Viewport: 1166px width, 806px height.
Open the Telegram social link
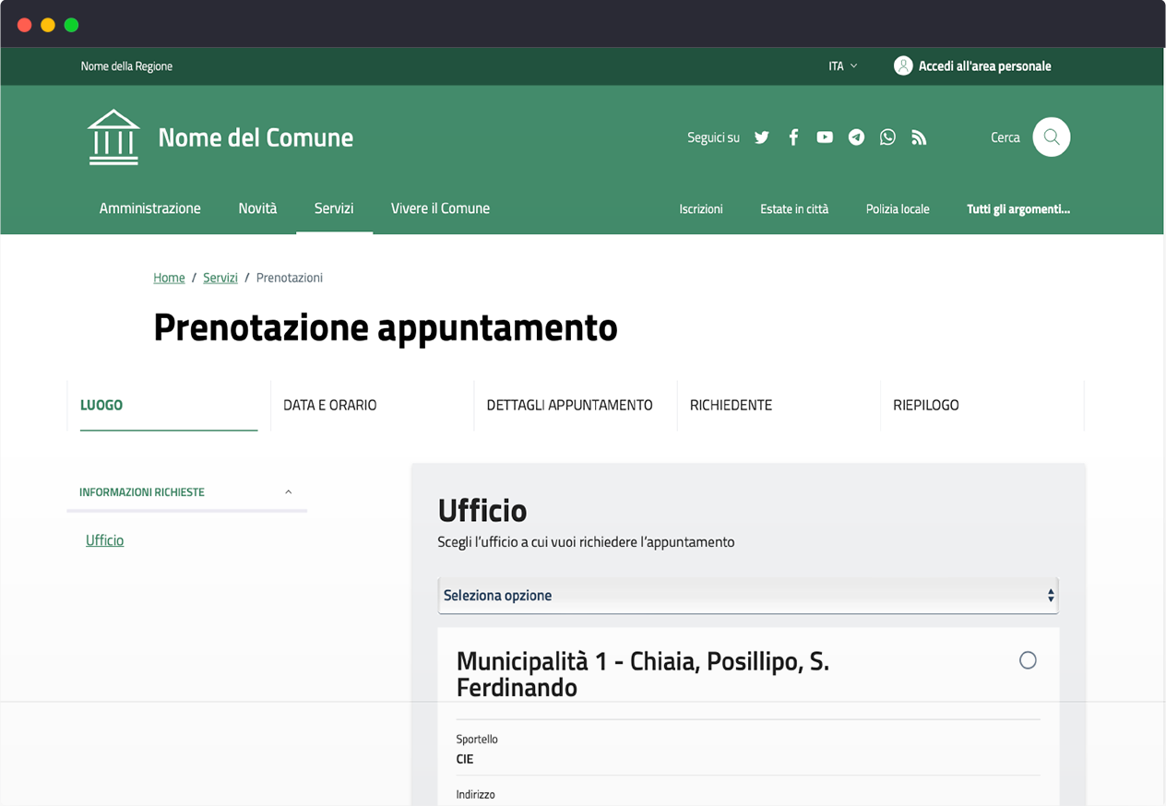[x=856, y=137]
